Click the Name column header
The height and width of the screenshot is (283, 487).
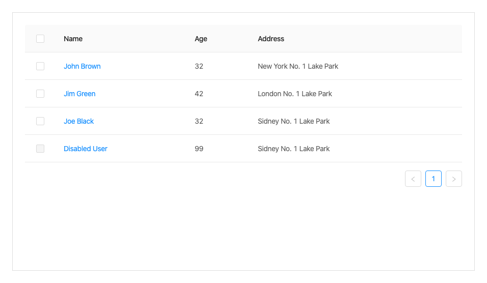click(73, 39)
